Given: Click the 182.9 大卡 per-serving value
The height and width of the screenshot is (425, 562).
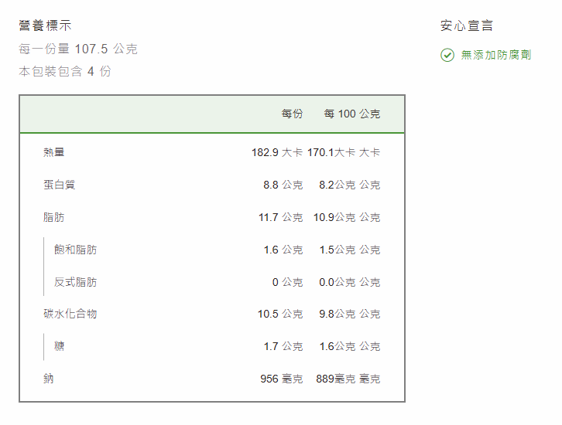Looking at the screenshot, I should pyautogui.click(x=276, y=152).
